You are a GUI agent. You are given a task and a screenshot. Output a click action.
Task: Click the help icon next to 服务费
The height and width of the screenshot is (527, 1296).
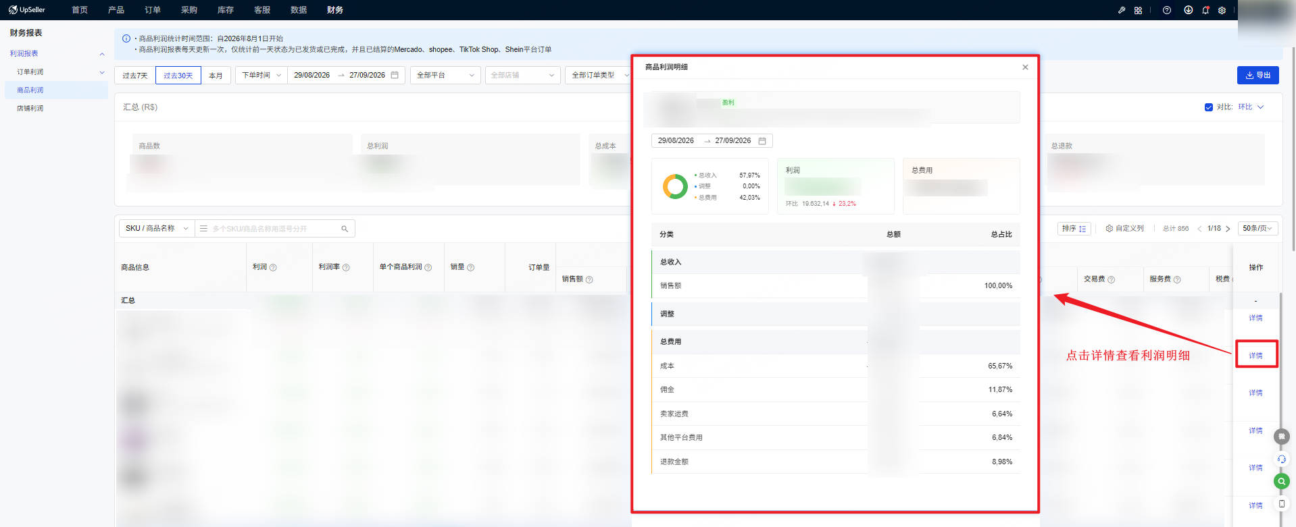(1177, 279)
